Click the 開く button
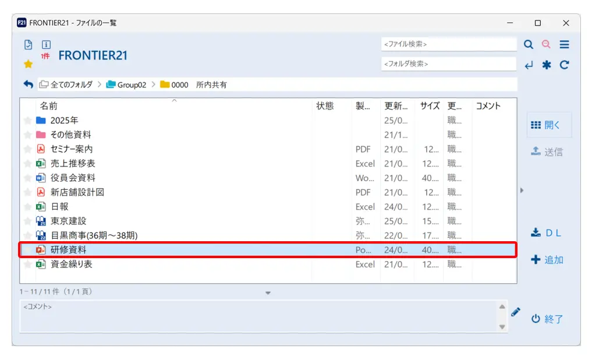This screenshot has width=599, height=363. pos(545,125)
